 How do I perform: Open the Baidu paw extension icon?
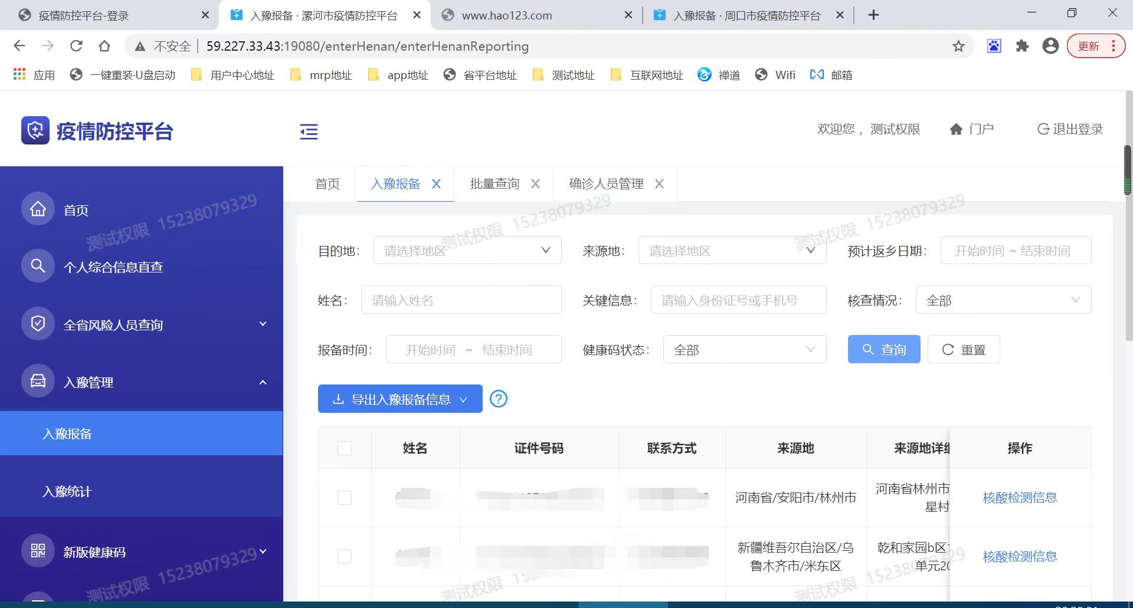pos(994,46)
